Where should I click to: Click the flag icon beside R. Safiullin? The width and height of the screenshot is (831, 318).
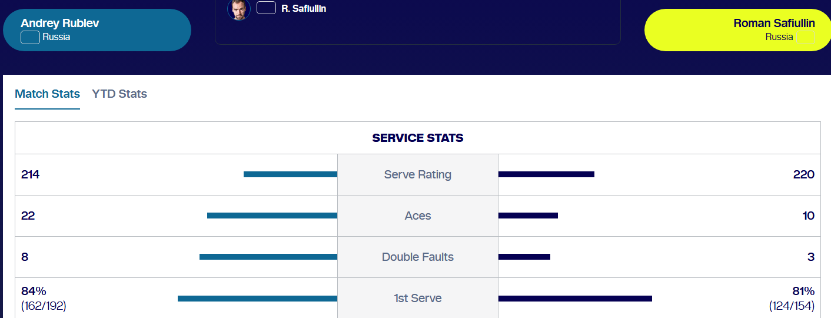click(266, 8)
